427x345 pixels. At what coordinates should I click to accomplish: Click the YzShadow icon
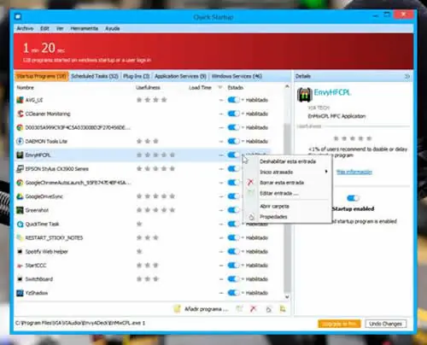click(20, 293)
